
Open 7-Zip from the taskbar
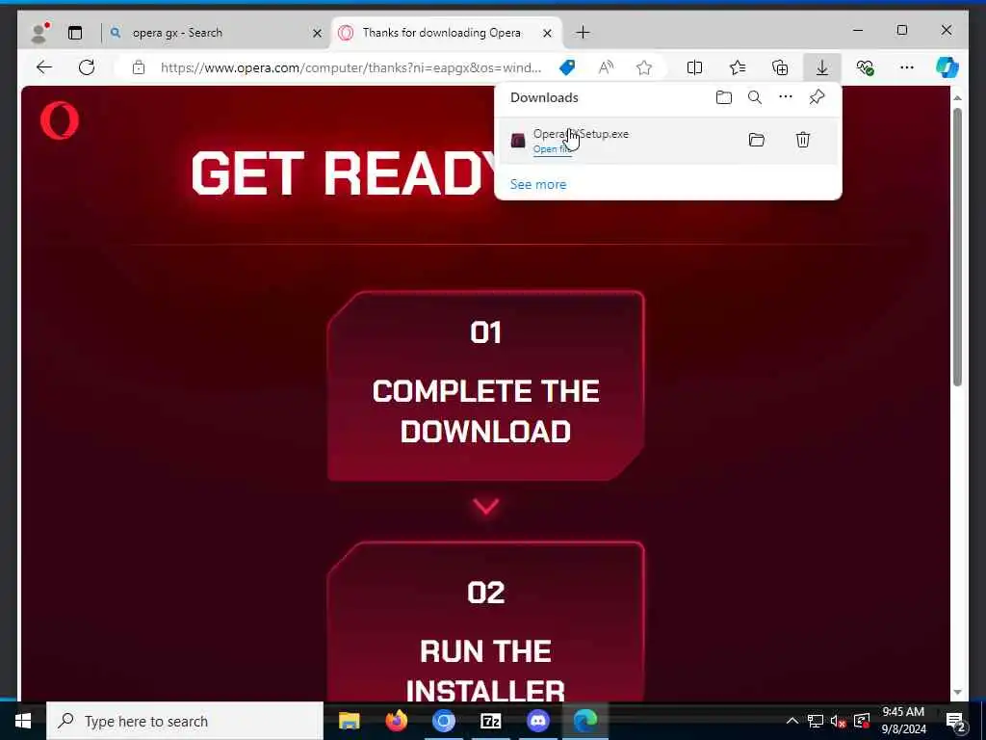coord(490,721)
